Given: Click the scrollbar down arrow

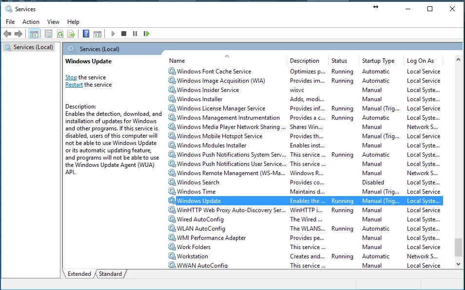Looking at the screenshot, I should pos(459,264).
